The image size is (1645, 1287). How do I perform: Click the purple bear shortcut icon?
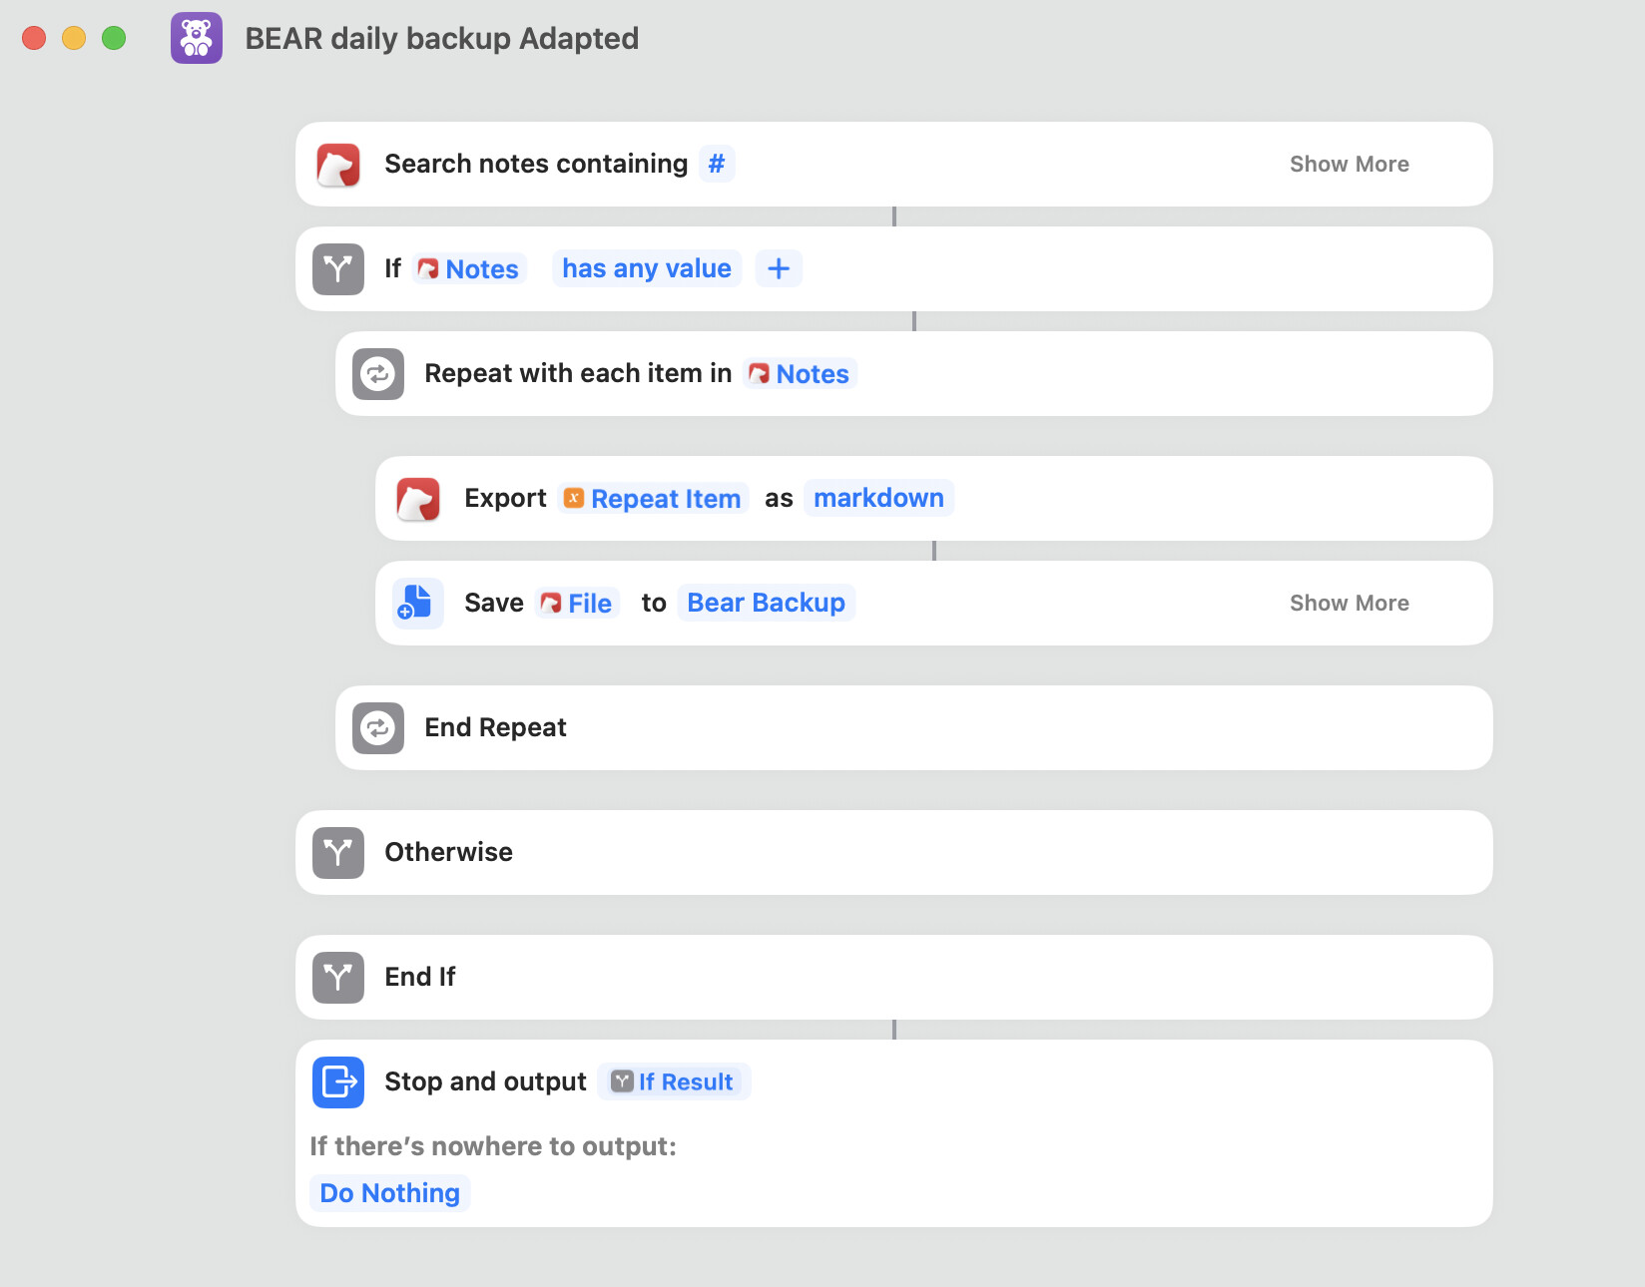[197, 38]
